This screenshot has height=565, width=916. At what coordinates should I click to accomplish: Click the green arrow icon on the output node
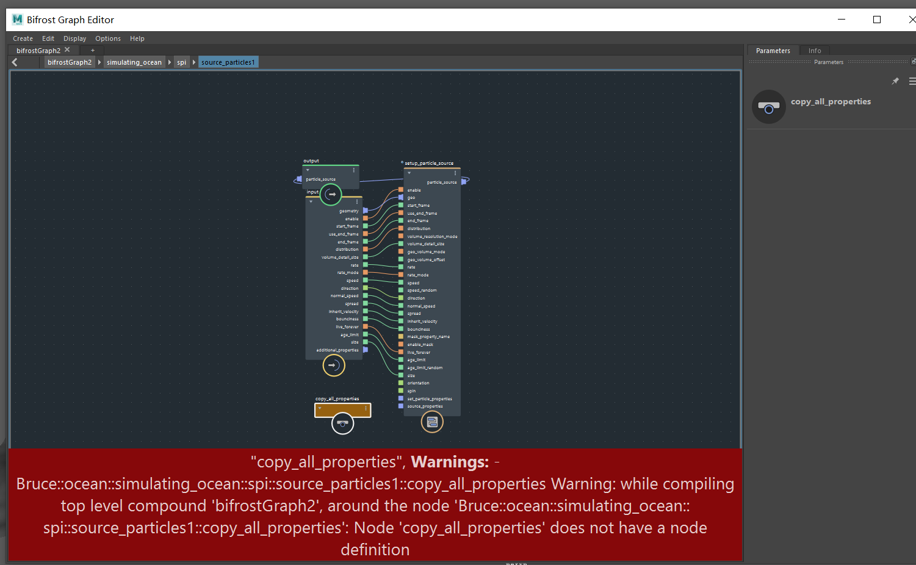click(331, 195)
